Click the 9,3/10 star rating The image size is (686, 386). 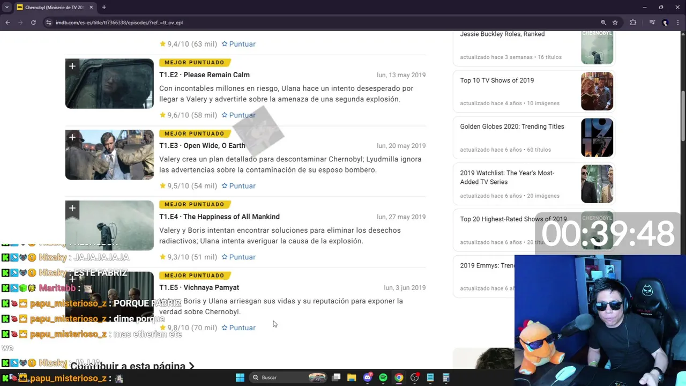(x=188, y=257)
